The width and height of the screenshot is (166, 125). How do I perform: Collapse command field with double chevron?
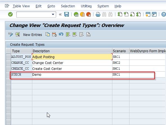tap(60, 14)
